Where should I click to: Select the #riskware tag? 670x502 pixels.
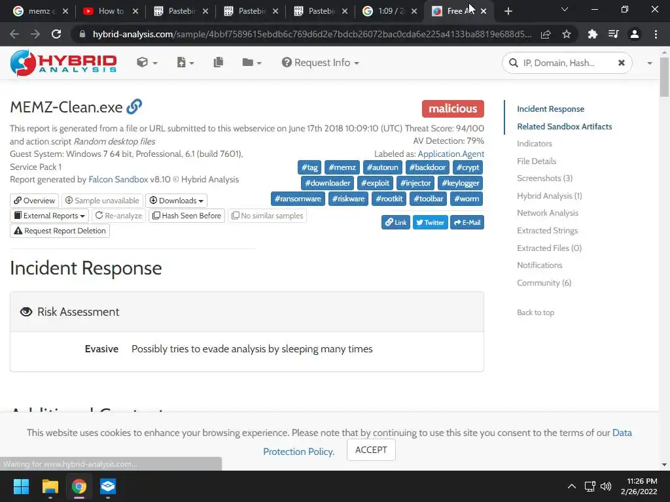[x=348, y=199]
